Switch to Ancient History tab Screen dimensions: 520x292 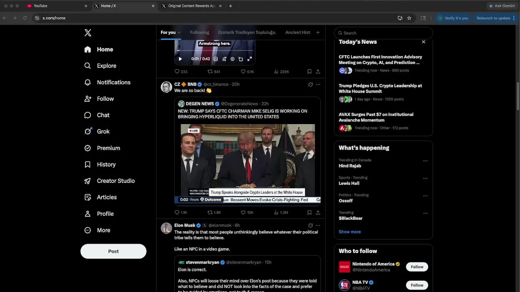point(298,32)
